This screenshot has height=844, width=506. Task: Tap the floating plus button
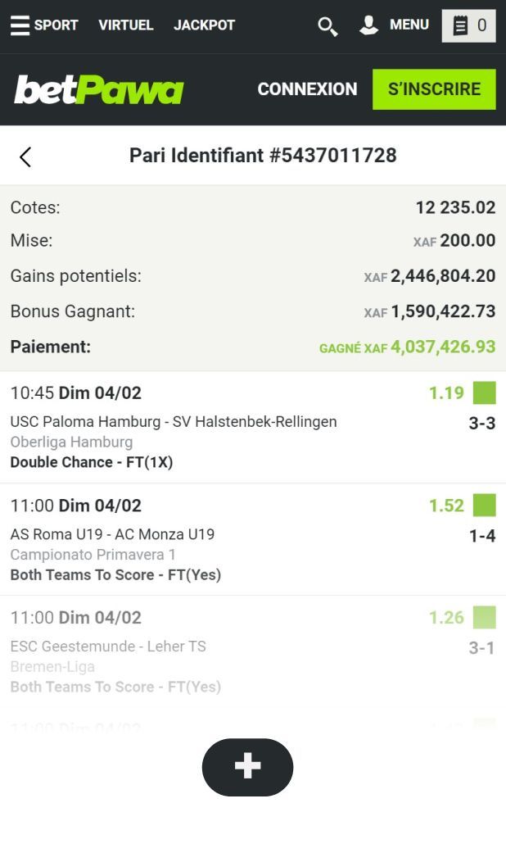pyautogui.click(x=247, y=767)
